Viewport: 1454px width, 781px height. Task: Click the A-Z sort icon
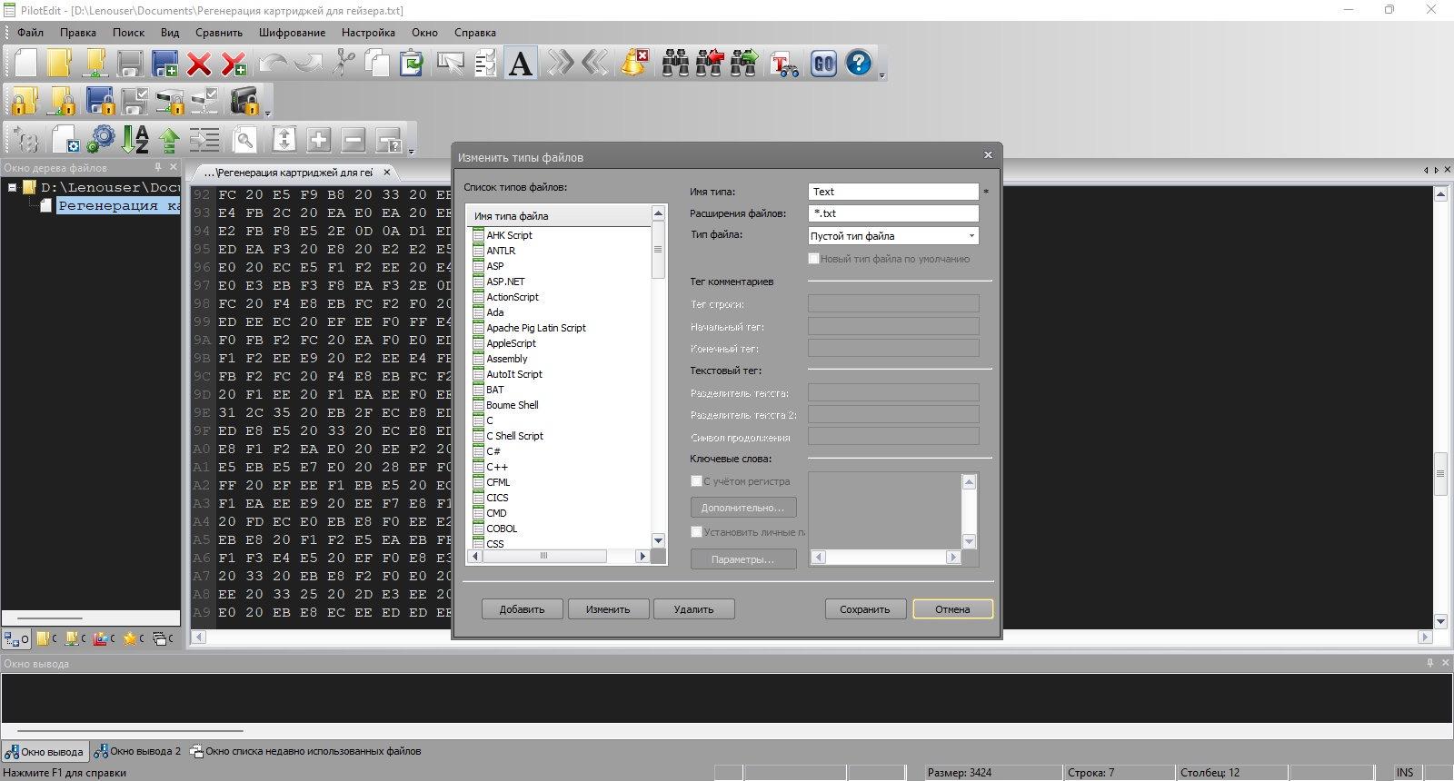click(x=134, y=139)
